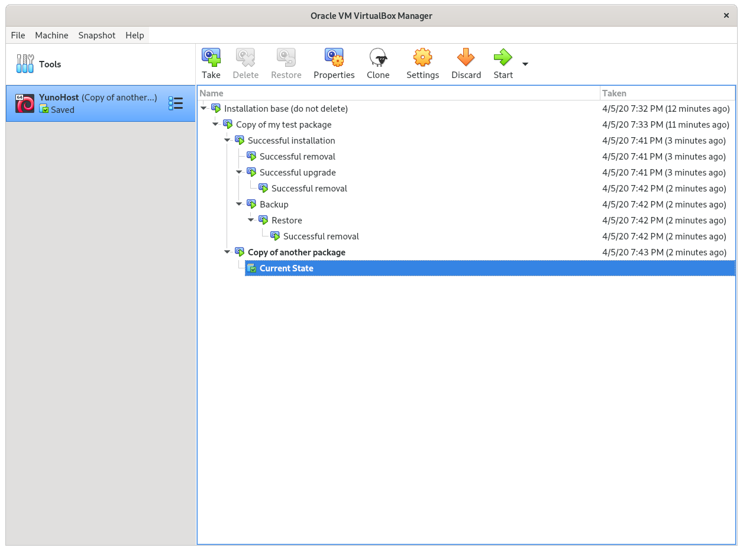Collapse the Installation base snapshot node
The width and height of the screenshot is (743, 551).
tap(203, 109)
